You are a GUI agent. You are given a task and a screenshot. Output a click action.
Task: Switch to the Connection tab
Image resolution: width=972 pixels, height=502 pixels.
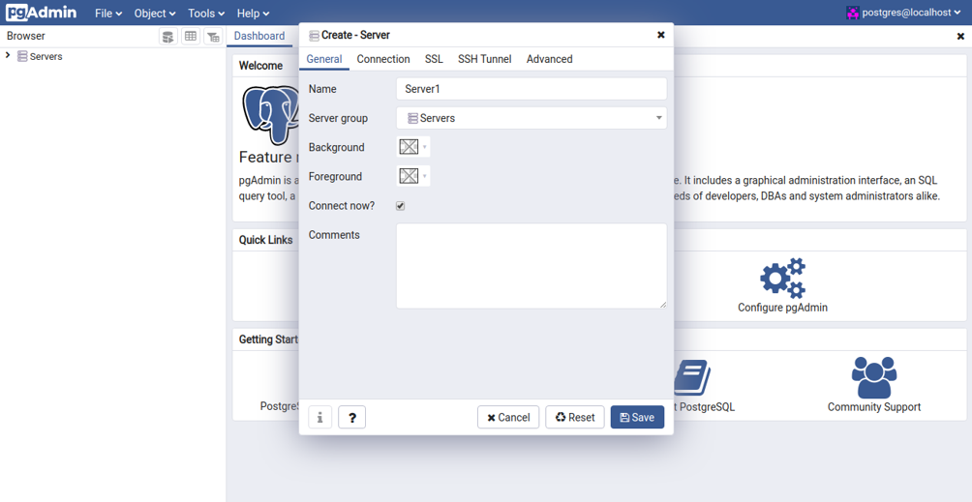(x=383, y=59)
